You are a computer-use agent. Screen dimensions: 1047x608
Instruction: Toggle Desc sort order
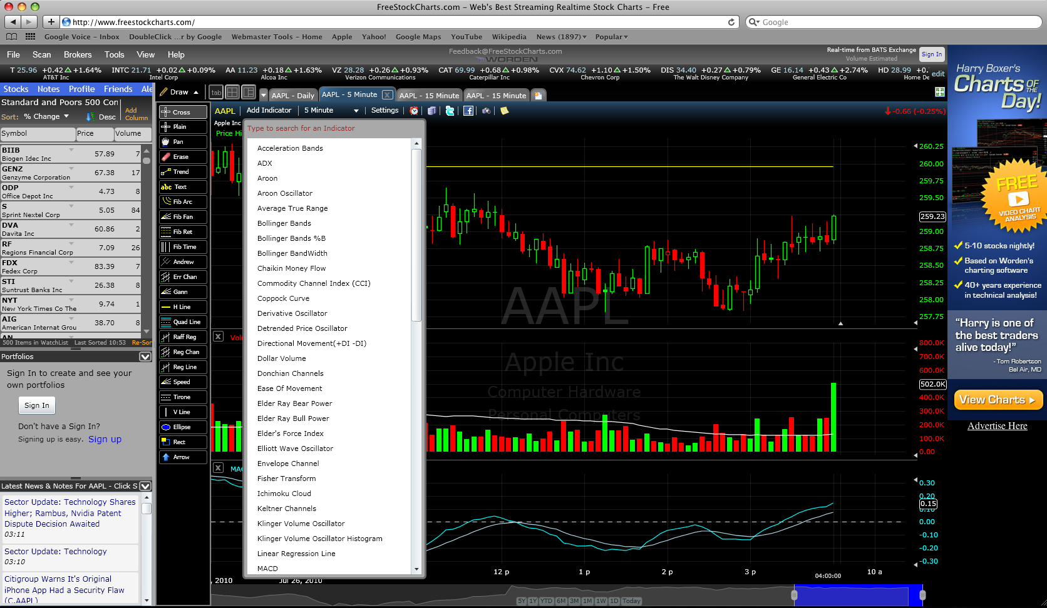[101, 117]
